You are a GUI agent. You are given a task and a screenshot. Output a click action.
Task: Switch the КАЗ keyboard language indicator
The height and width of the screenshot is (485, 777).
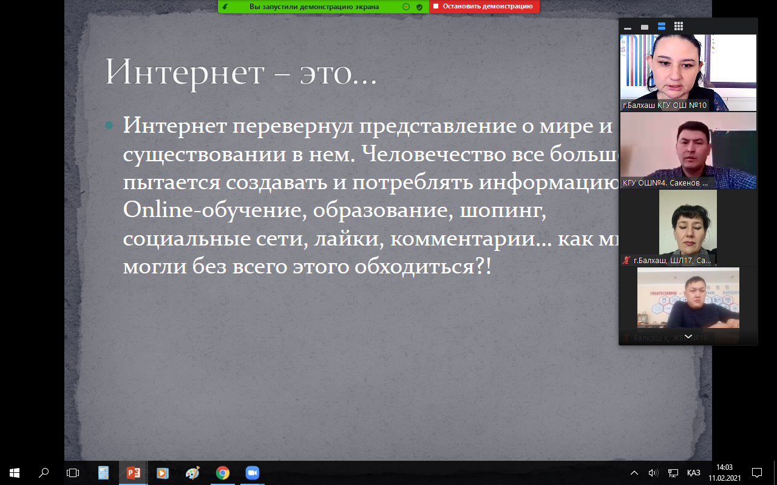click(x=693, y=473)
